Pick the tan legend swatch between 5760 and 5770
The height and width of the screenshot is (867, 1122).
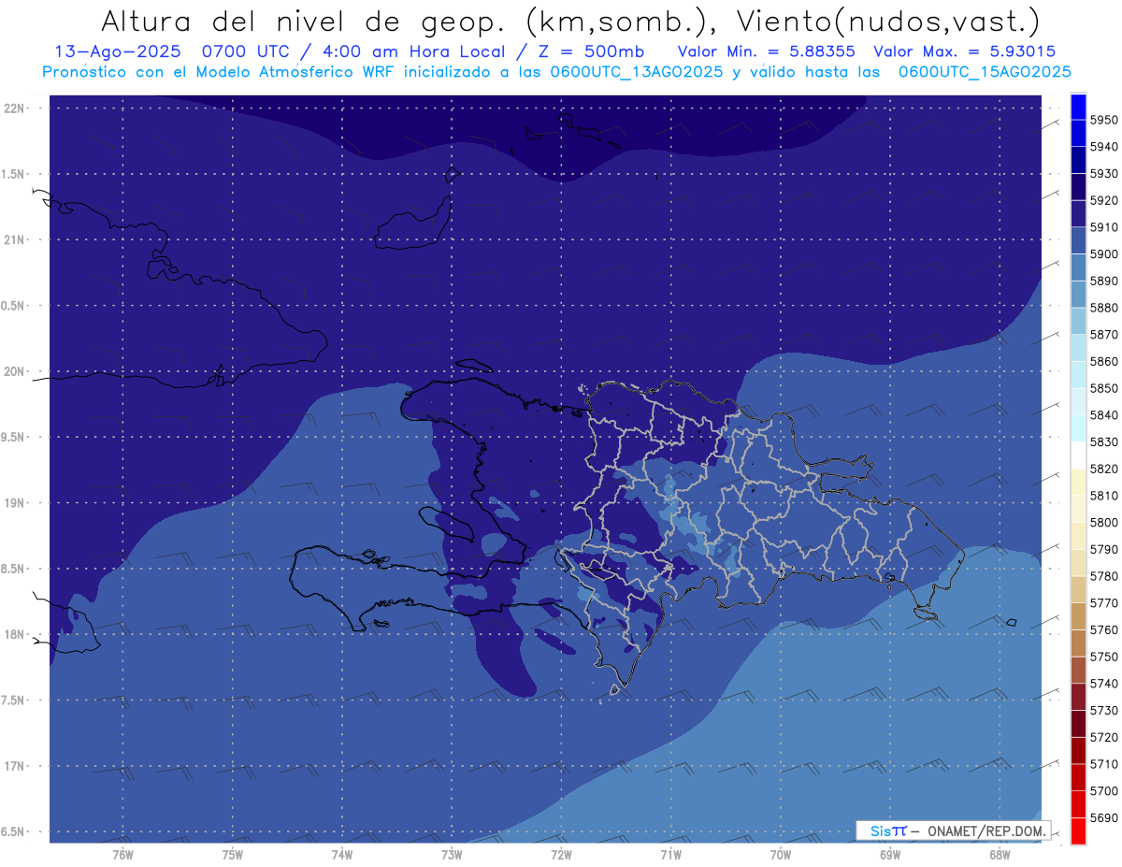(x=1078, y=615)
